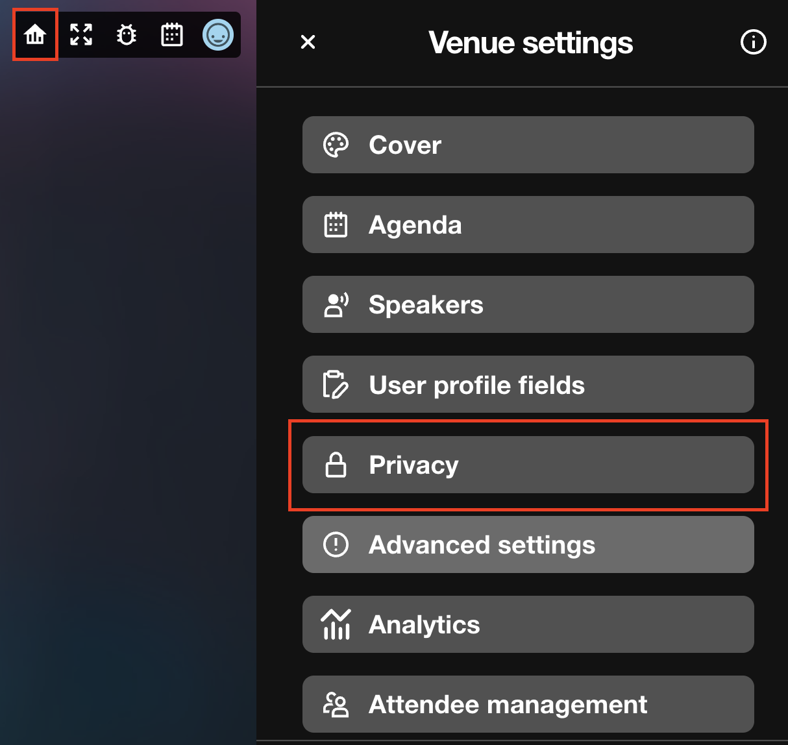
Task: Click the smiley avatar profile icon
Action: [217, 34]
